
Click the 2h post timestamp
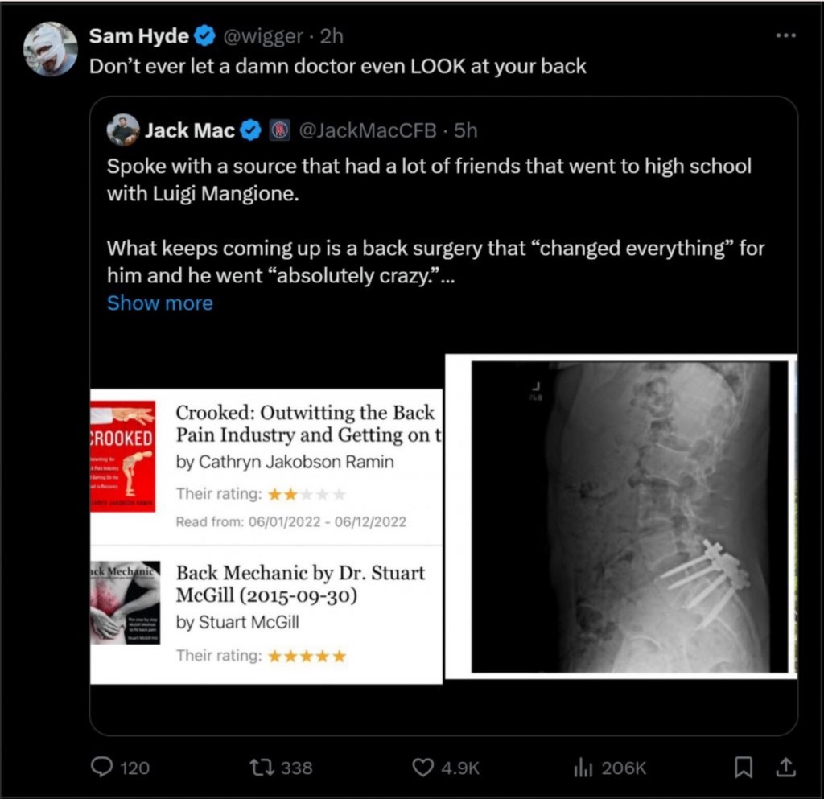click(332, 36)
